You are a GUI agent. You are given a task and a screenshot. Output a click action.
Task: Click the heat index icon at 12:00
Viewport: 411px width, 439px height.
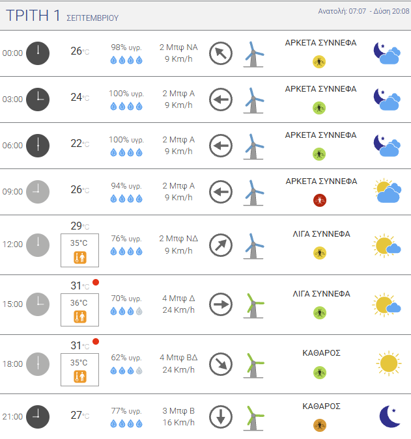pyautogui.click(x=80, y=258)
